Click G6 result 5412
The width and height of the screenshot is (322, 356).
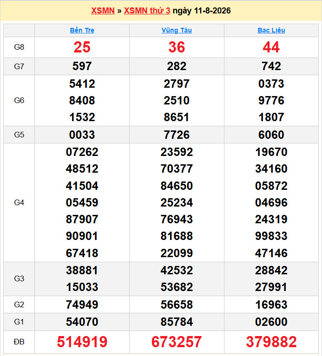(82, 84)
